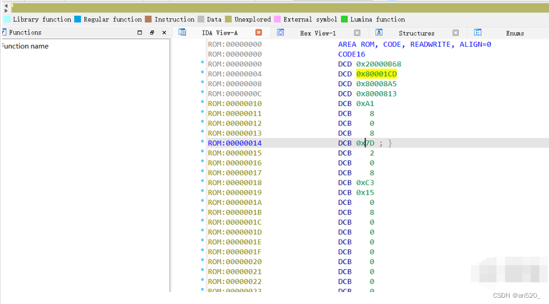549x304 pixels.
Task: Click the IDA View-A tab icon
Action: coord(182,32)
